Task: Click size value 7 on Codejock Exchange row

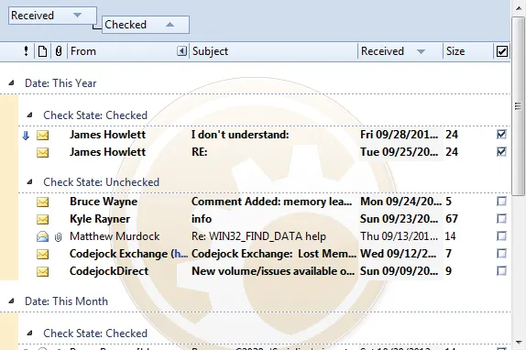Action: [x=448, y=254]
